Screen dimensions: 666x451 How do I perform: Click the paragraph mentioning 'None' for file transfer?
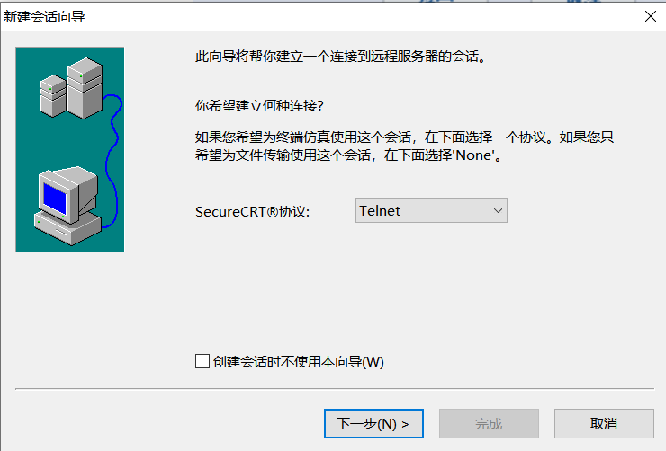(x=404, y=146)
